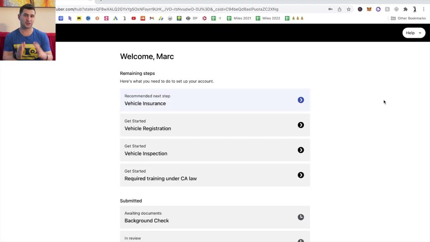This screenshot has width=430, height=242.
Task: Open the Google Ads bookmark icon
Action: point(115,18)
